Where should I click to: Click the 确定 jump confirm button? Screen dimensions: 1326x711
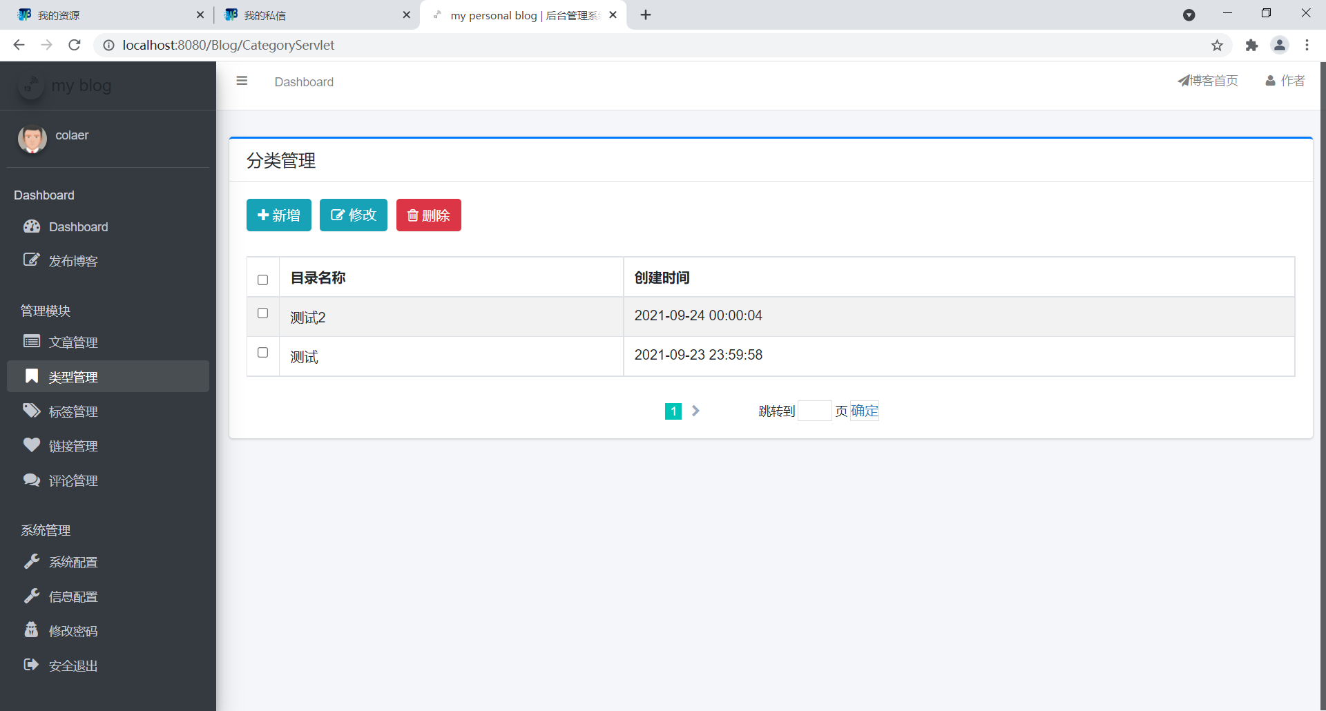coord(865,411)
